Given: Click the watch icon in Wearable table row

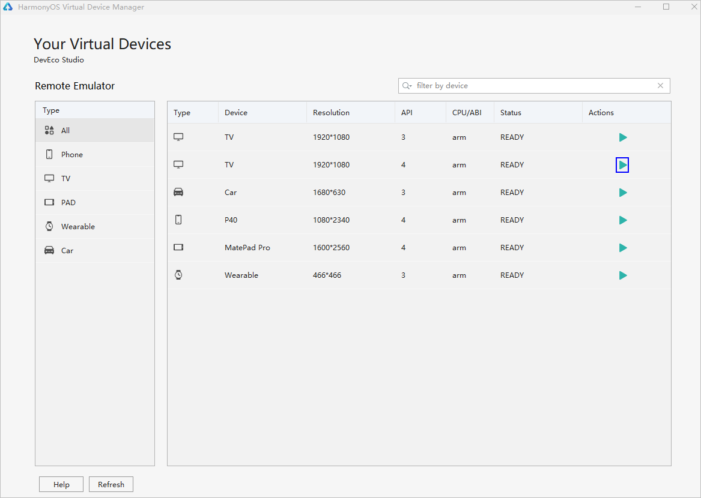Looking at the screenshot, I should (x=178, y=275).
